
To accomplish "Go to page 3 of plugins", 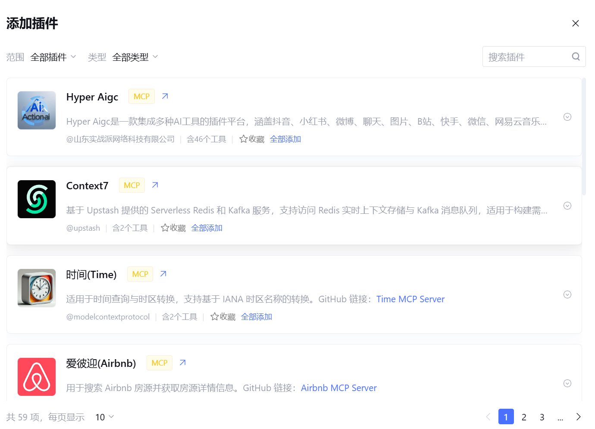I will (x=542, y=417).
